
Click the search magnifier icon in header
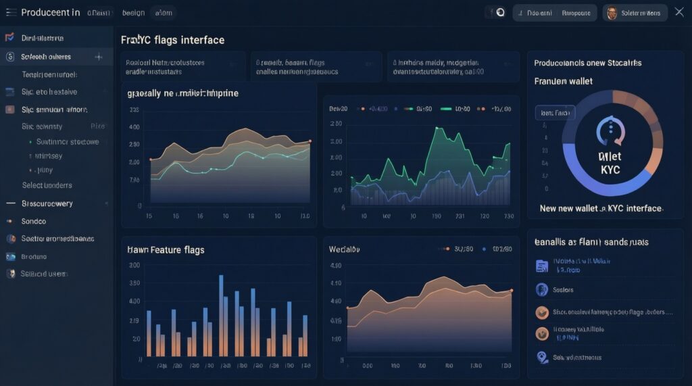[500, 12]
